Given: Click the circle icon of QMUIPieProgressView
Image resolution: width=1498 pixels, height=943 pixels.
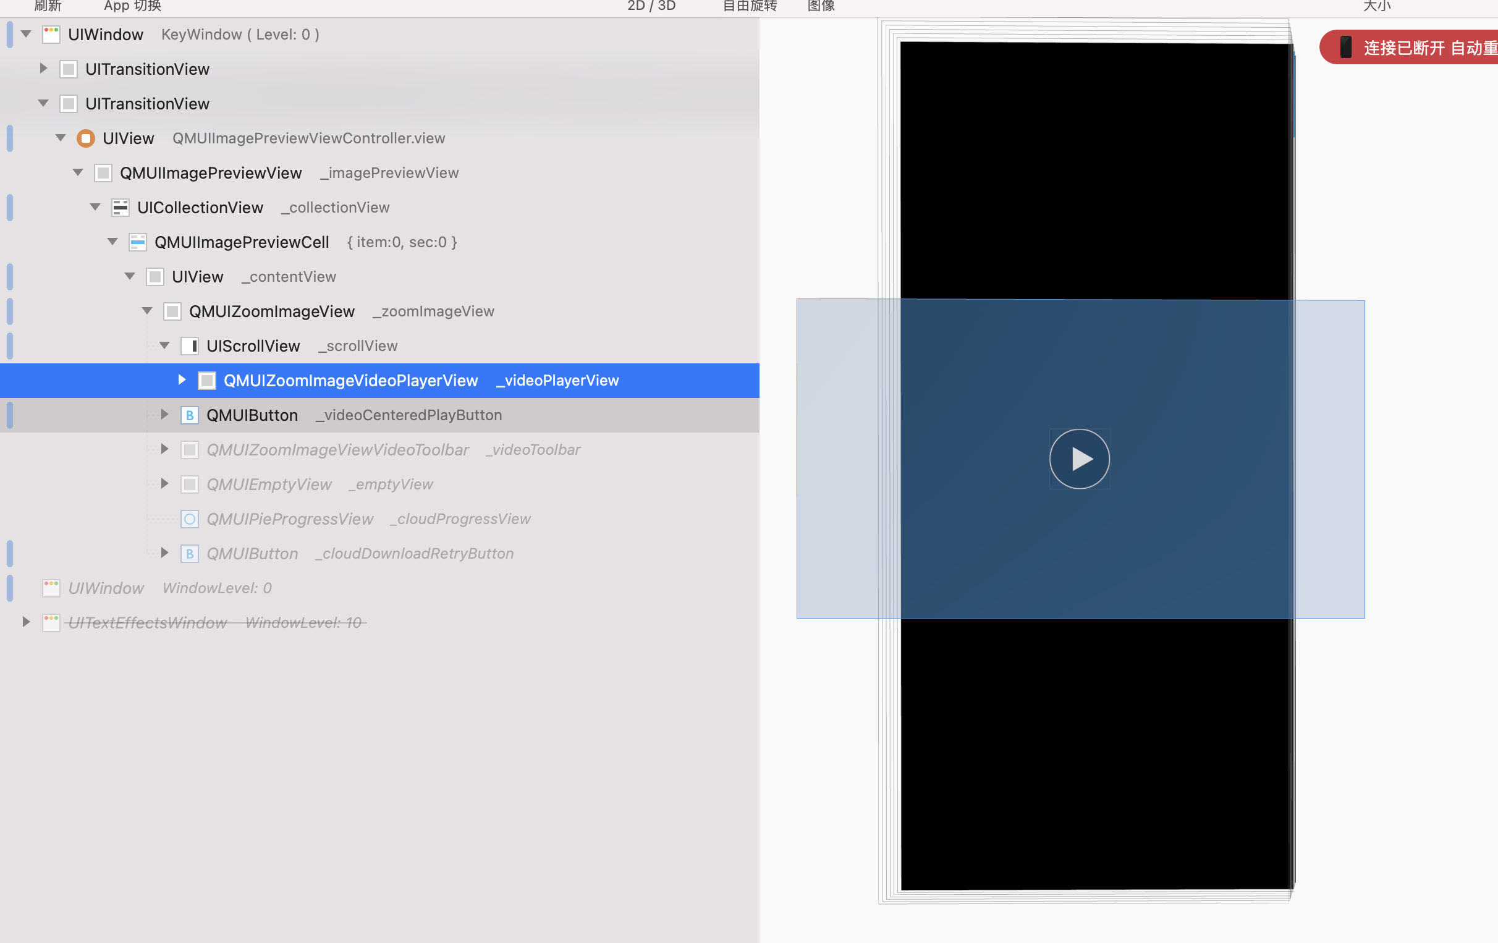Looking at the screenshot, I should coord(190,519).
